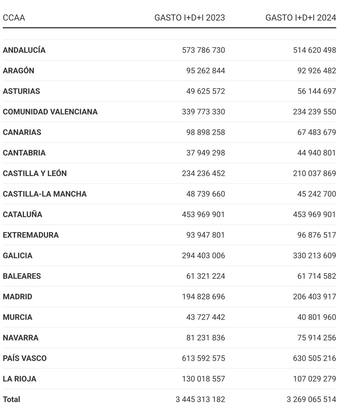This screenshot has width=339, height=412.
Task: Select the EXTREMADURA row label
Action: click(x=31, y=235)
